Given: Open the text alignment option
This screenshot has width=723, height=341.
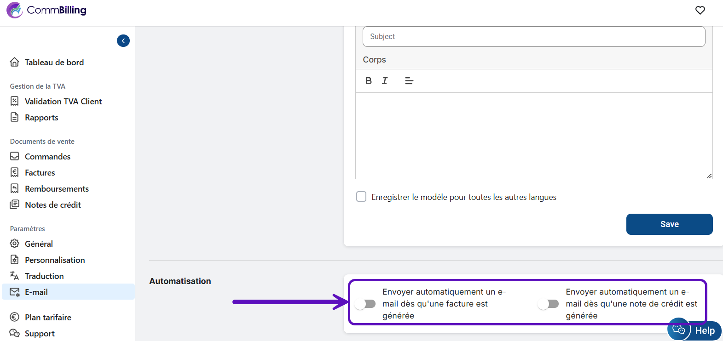Looking at the screenshot, I should pos(409,81).
